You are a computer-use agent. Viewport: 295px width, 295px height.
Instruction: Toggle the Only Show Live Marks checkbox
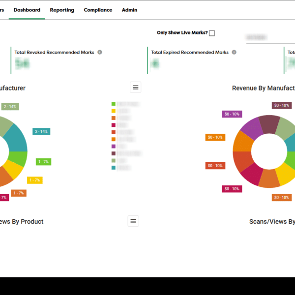[212, 33]
